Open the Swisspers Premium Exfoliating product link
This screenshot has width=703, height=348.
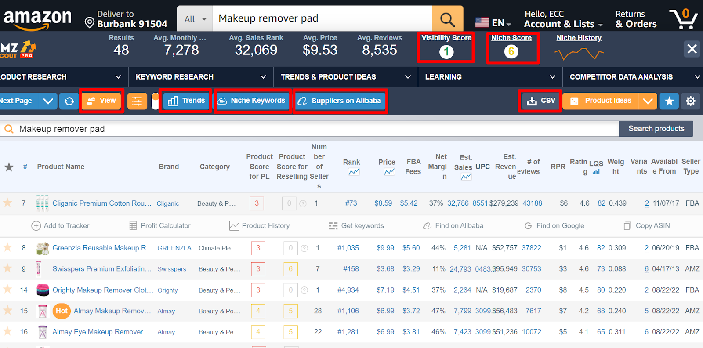click(x=101, y=269)
